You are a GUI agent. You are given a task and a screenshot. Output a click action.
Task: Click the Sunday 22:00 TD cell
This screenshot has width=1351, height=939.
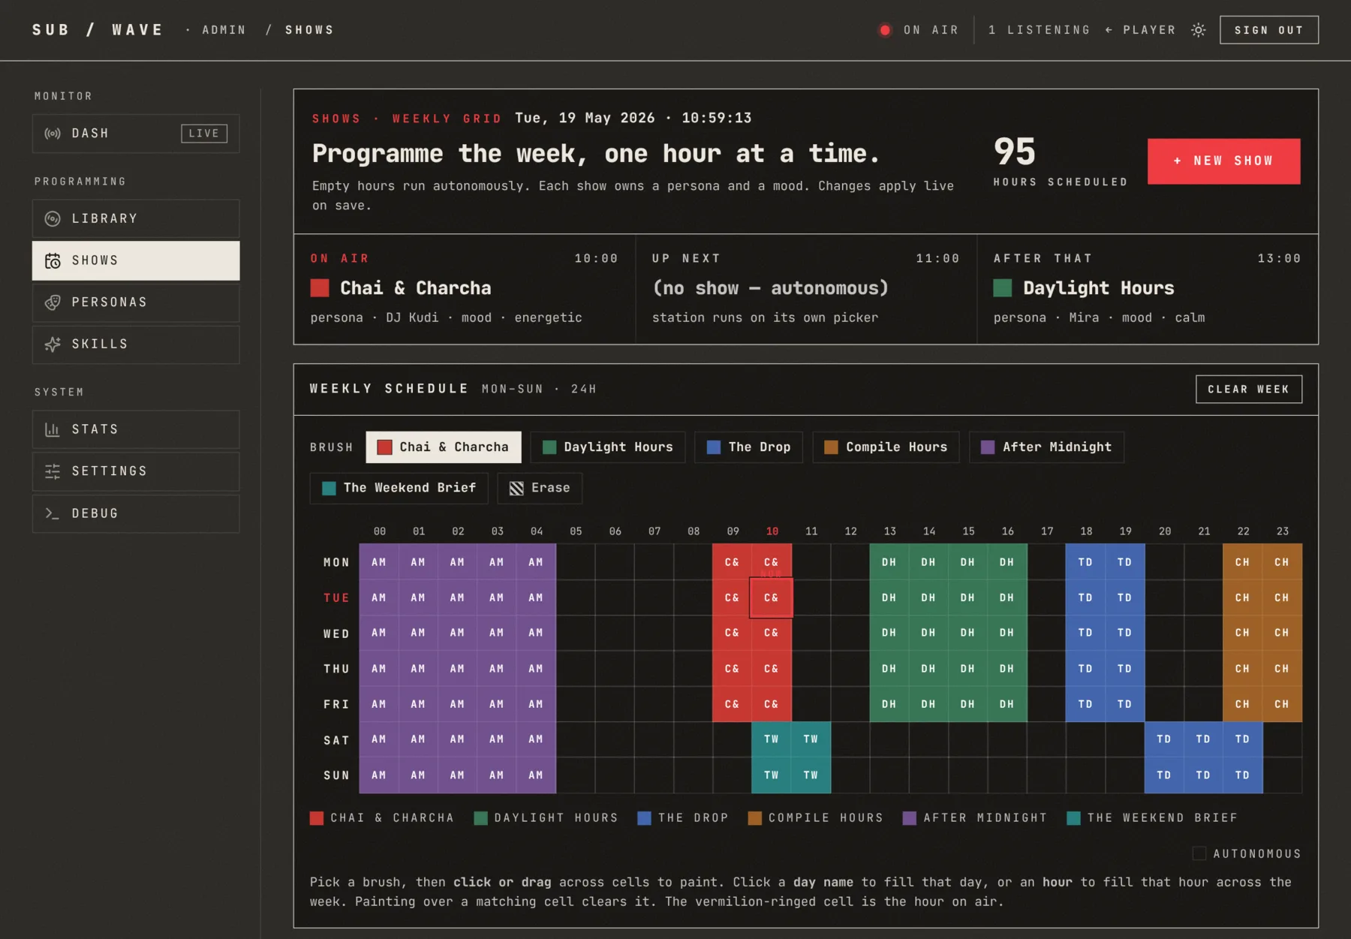(1243, 775)
